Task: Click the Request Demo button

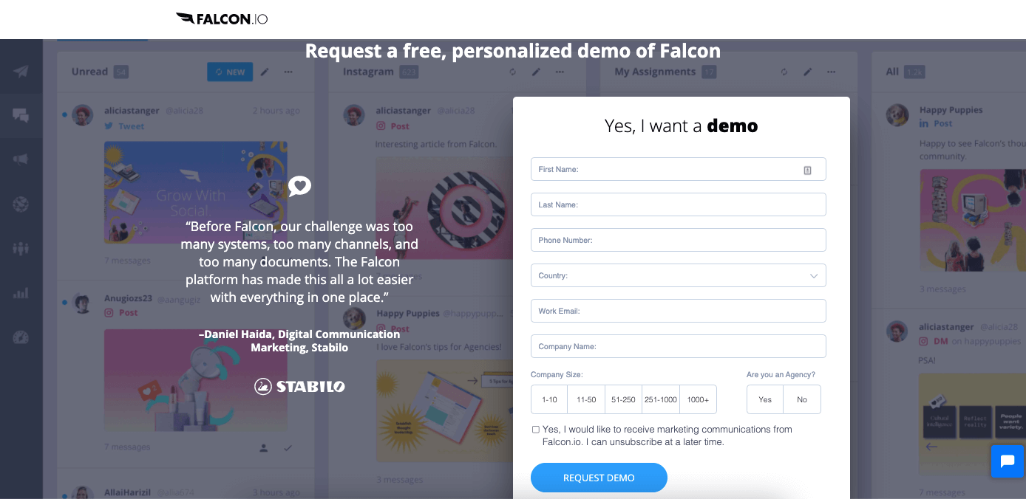Action: coord(599,478)
